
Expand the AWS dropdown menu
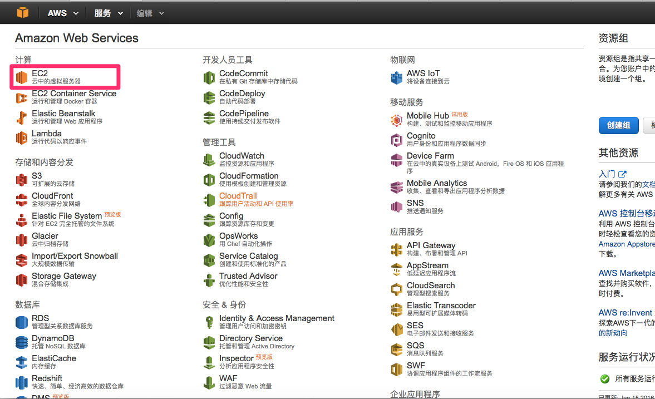(x=63, y=13)
